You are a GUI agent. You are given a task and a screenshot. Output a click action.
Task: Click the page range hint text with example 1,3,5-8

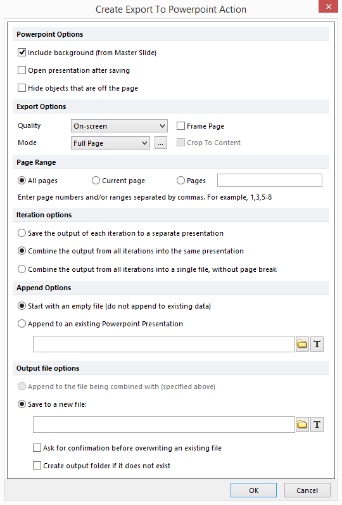coord(145,197)
